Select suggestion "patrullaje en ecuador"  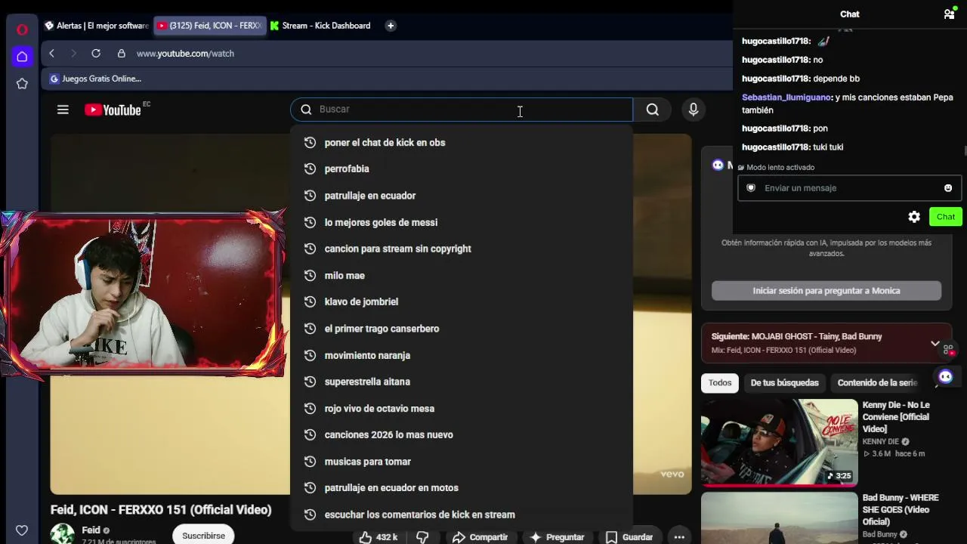pyautogui.click(x=462, y=196)
